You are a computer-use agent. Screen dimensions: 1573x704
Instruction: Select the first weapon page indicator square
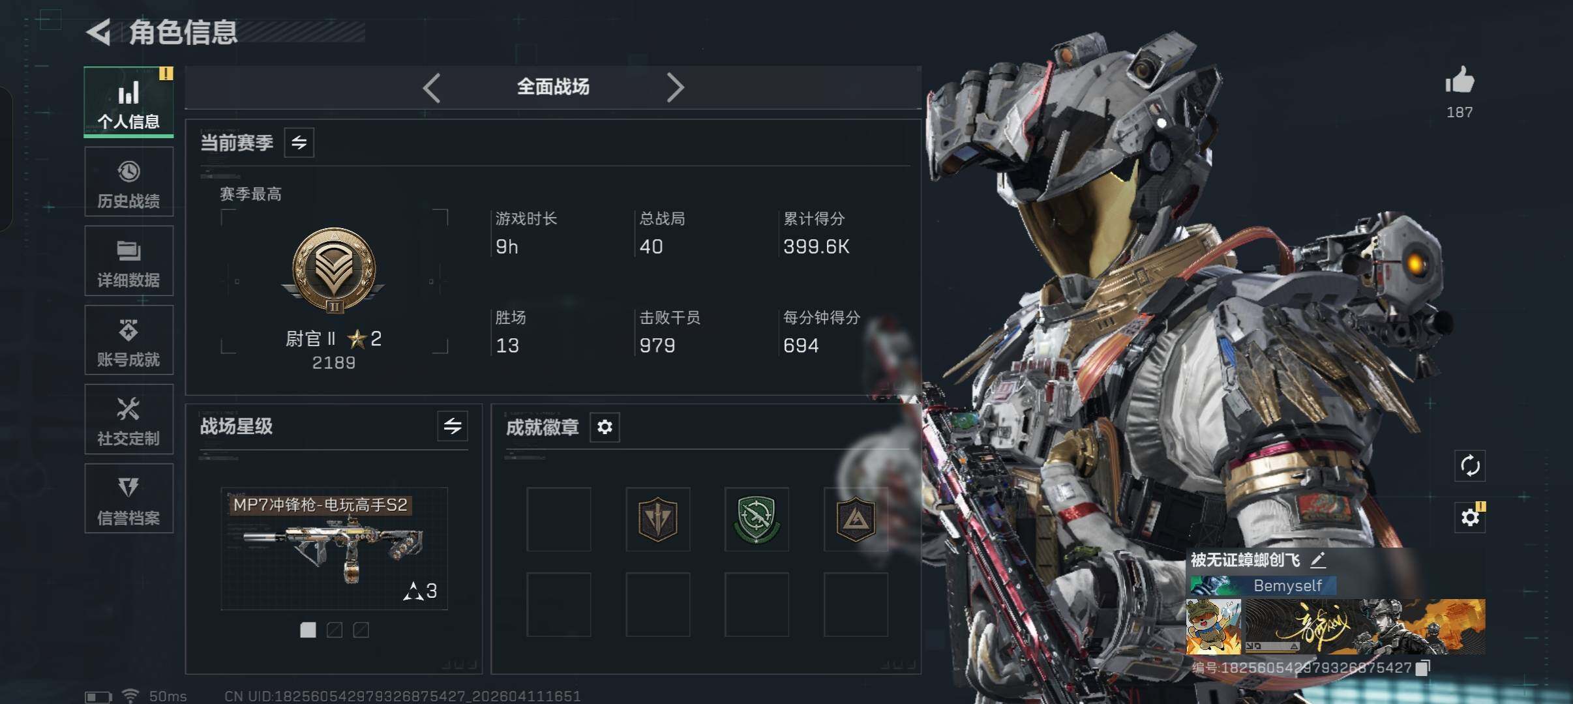click(308, 630)
